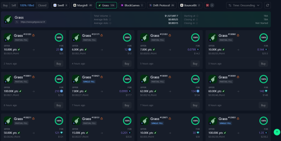The height and width of the screenshot is (141, 281).
Task: Refresh the offers list
Action: point(267,5)
